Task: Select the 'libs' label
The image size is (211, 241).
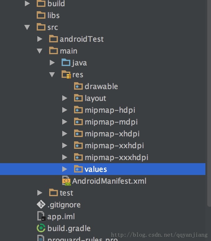Action: click(x=54, y=15)
